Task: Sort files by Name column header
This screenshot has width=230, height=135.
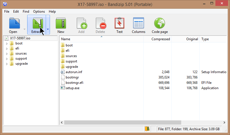Action: [x=66, y=39]
